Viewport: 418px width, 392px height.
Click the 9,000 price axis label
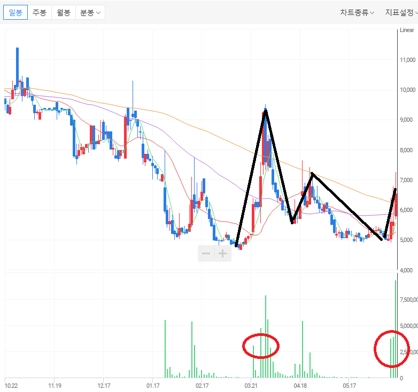(407, 120)
